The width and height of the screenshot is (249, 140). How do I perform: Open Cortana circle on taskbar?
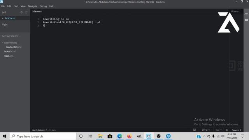[81, 136]
